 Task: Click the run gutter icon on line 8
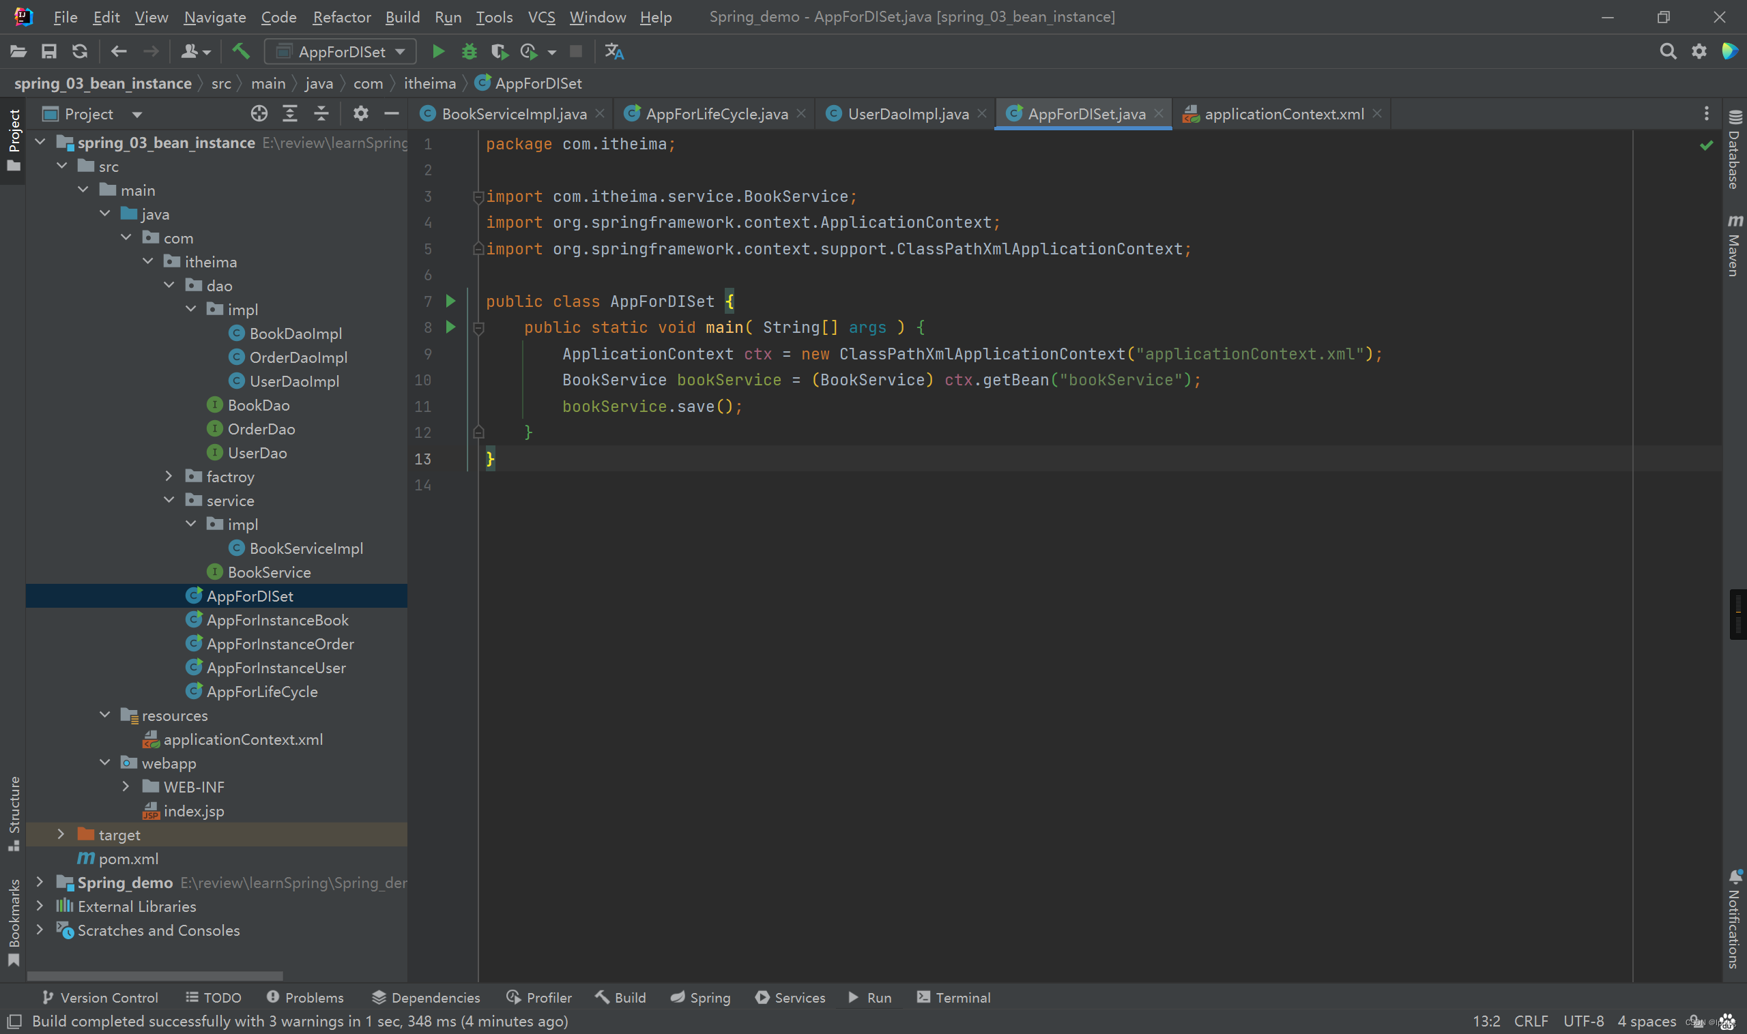[451, 327]
